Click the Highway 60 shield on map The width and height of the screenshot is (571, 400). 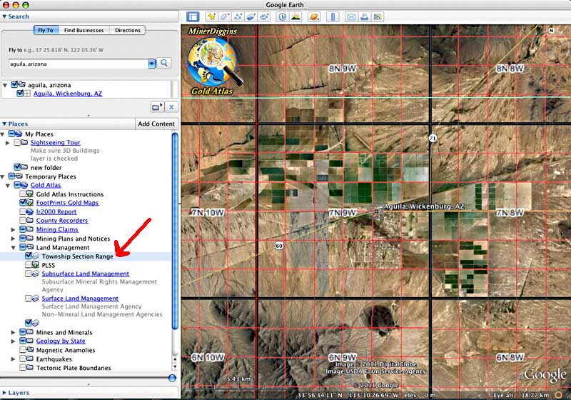click(x=279, y=246)
